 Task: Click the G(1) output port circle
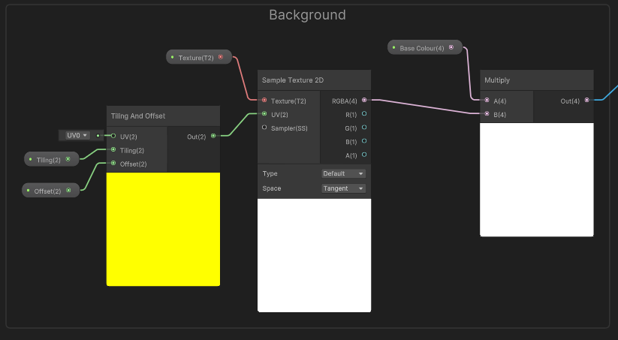(x=364, y=128)
